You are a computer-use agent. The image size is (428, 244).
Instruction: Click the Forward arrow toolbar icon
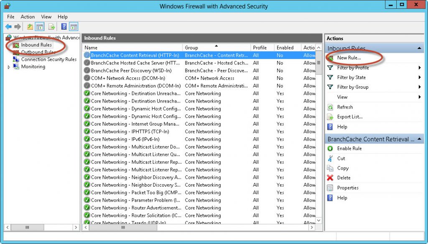point(18,27)
